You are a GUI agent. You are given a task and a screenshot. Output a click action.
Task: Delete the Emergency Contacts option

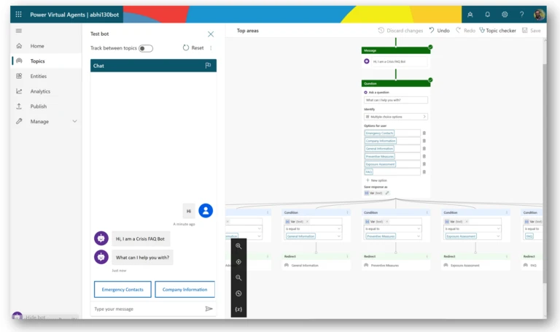tap(424, 133)
